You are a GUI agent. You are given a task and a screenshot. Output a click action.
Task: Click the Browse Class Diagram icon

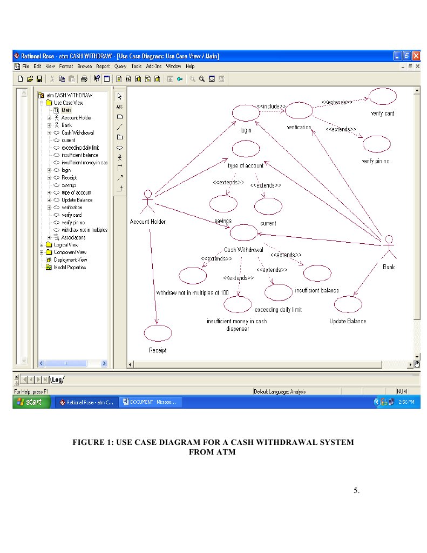coord(119,79)
